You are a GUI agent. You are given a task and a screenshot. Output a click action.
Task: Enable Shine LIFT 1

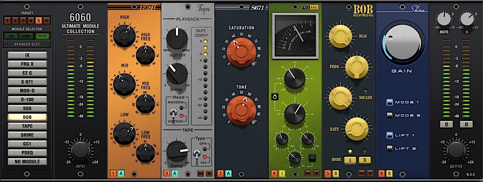tap(390, 135)
